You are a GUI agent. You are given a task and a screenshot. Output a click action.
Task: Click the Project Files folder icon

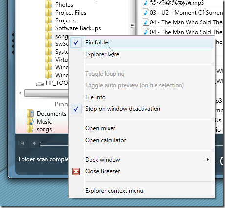coord(49,12)
